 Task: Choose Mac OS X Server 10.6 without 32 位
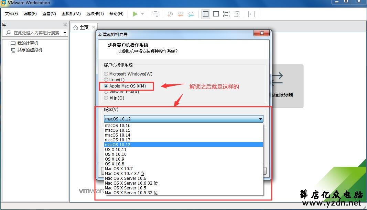pos(184,178)
